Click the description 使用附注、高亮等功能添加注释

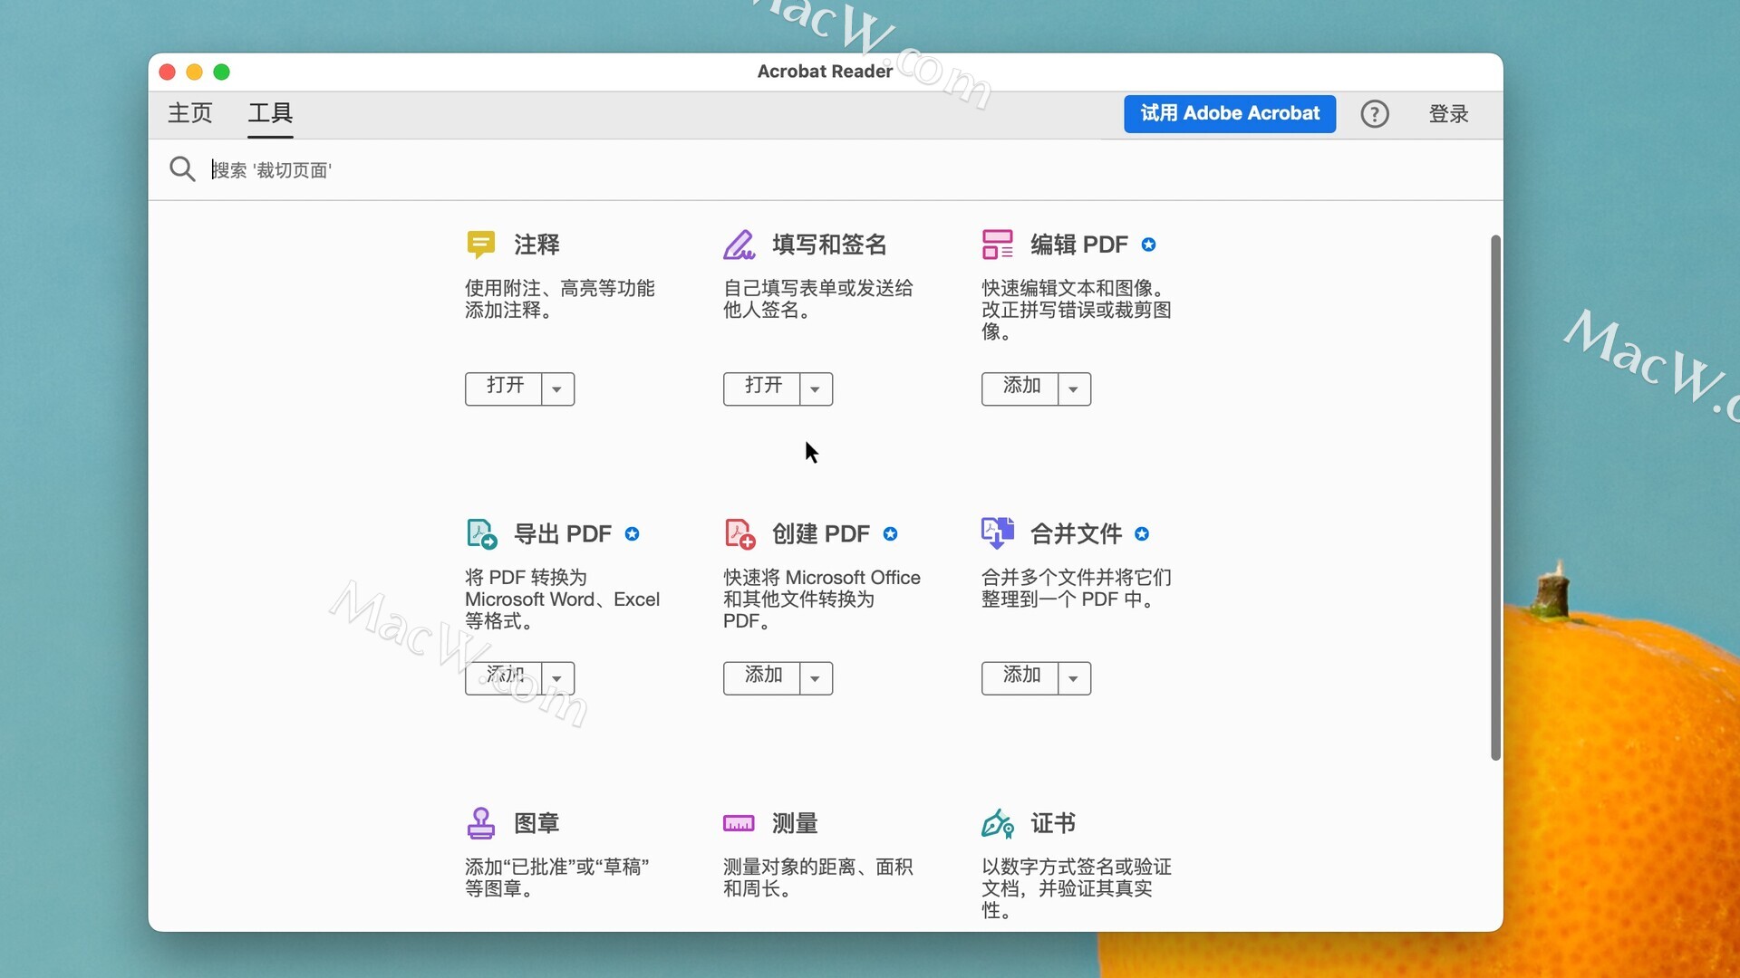point(560,299)
